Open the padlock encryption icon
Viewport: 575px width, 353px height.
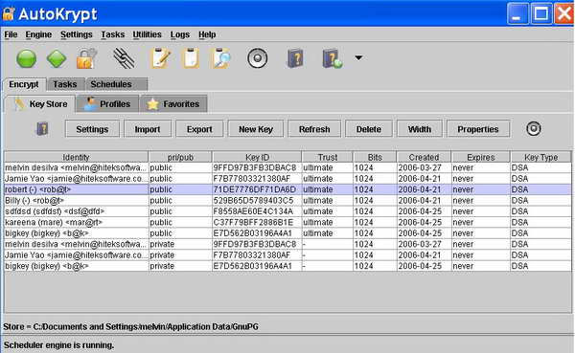click(86, 58)
